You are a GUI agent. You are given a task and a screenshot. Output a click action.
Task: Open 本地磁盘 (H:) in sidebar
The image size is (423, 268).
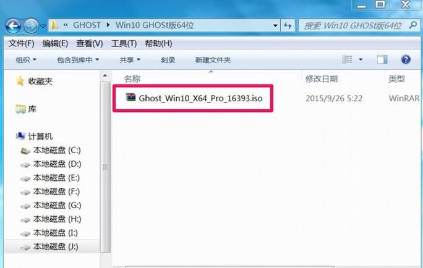[x=57, y=219]
